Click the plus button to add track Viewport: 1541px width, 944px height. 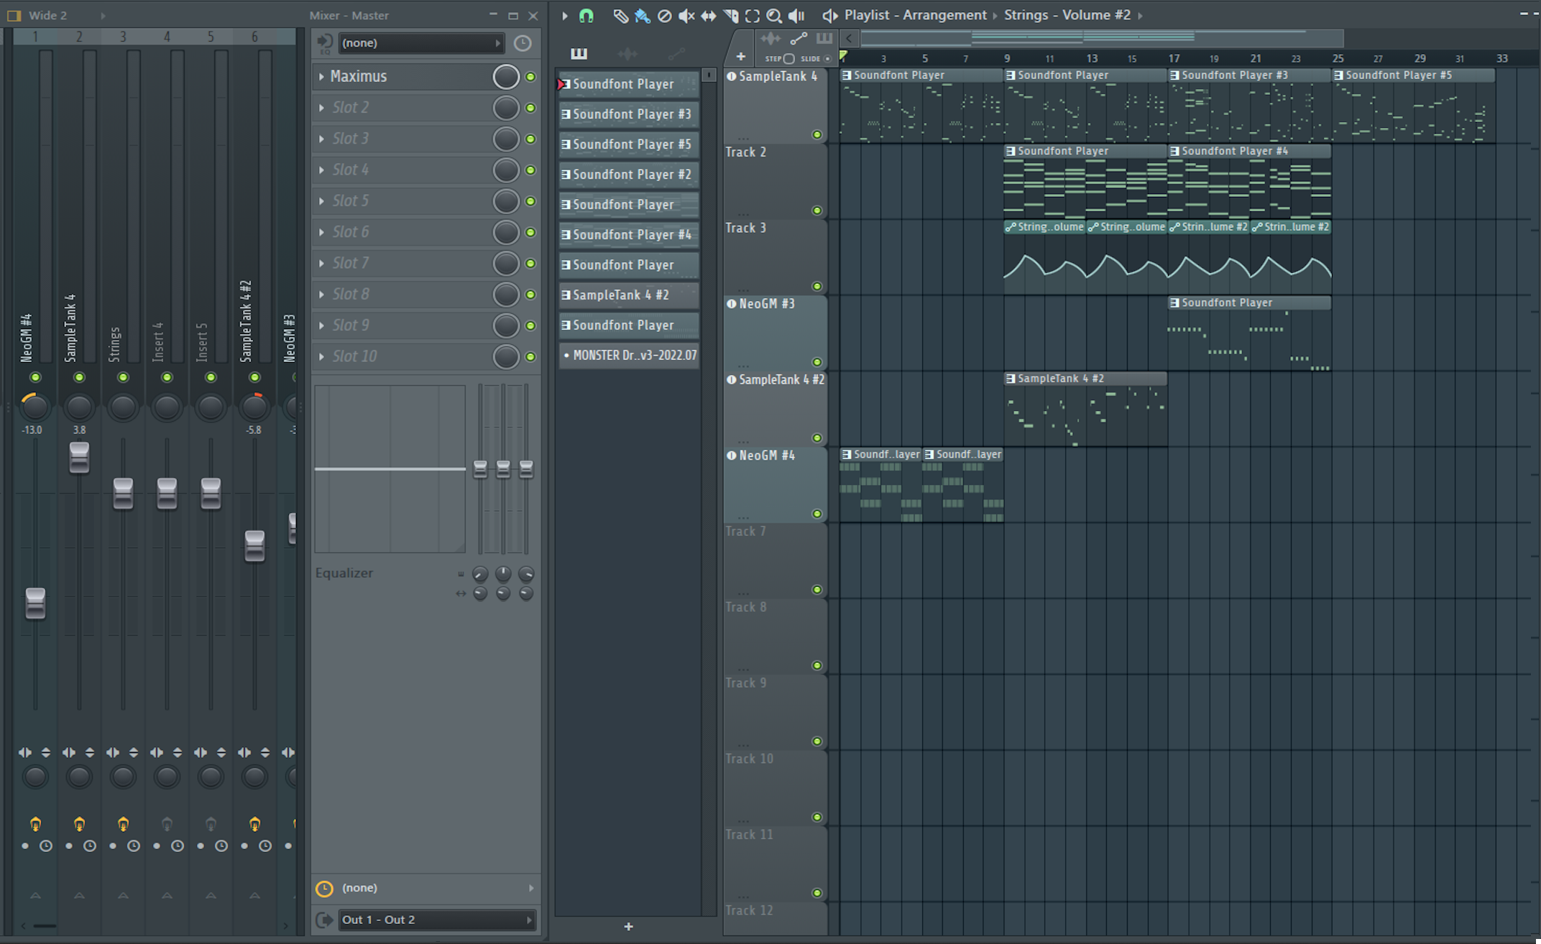click(x=740, y=57)
